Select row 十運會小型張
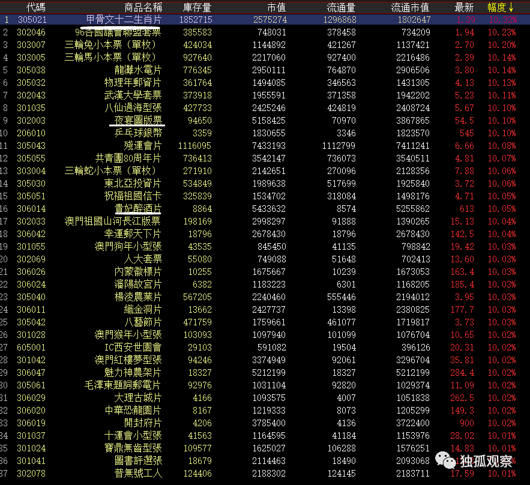 coord(265,436)
